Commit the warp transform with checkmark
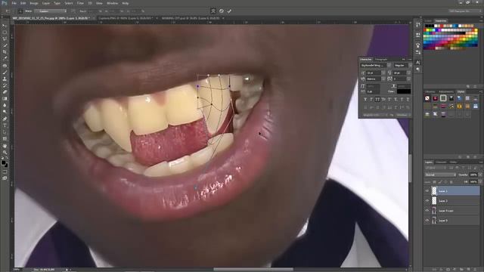 click(x=229, y=11)
